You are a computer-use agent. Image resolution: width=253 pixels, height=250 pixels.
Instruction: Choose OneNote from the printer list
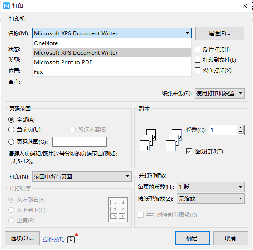tap(112, 43)
